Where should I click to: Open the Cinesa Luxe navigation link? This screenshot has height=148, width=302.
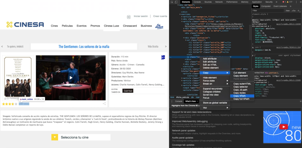click(111, 26)
